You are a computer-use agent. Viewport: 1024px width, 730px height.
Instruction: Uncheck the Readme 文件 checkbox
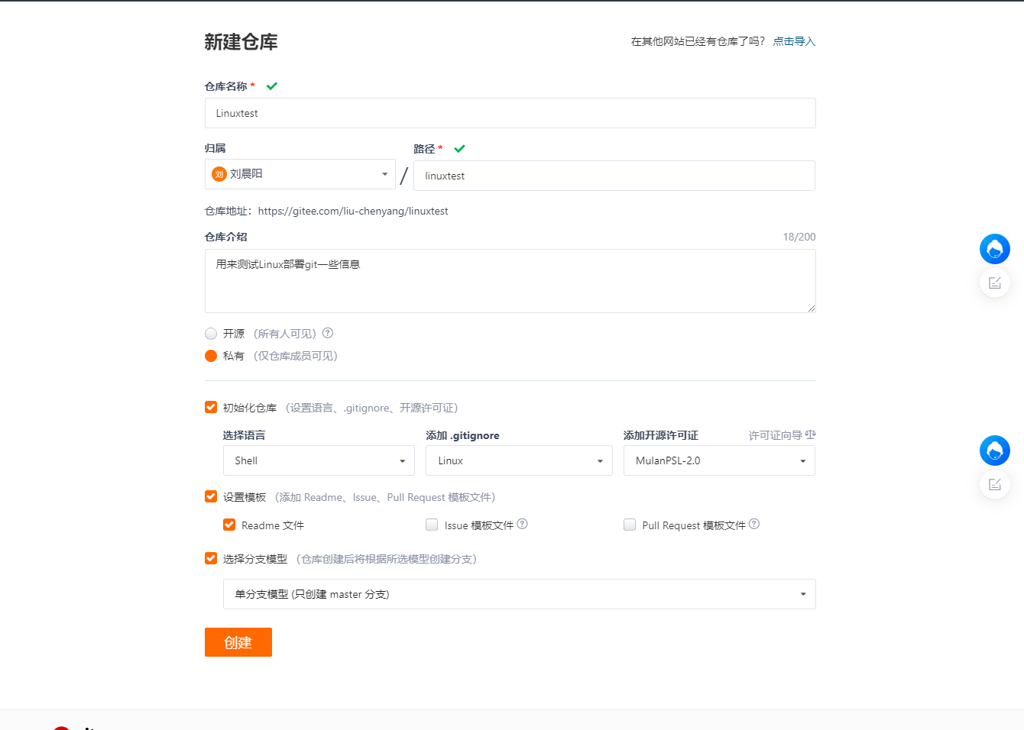tap(229, 525)
